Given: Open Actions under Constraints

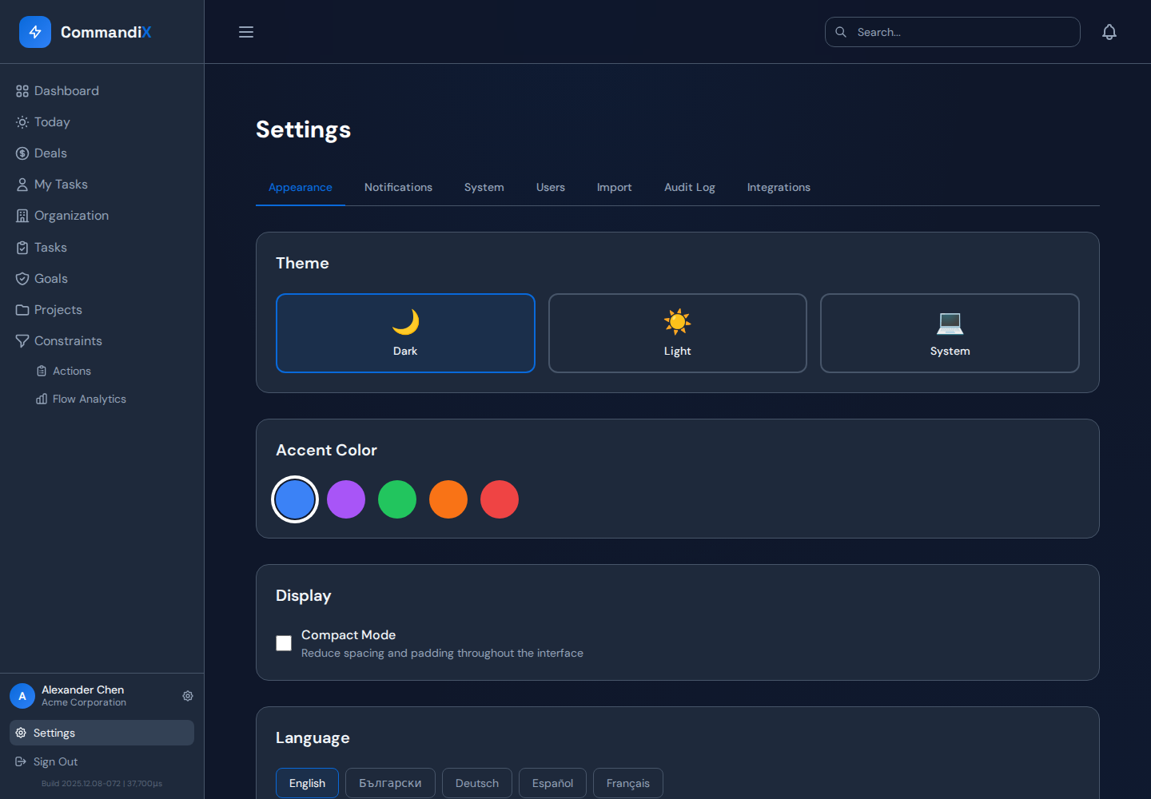Looking at the screenshot, I should click(111, 371).
